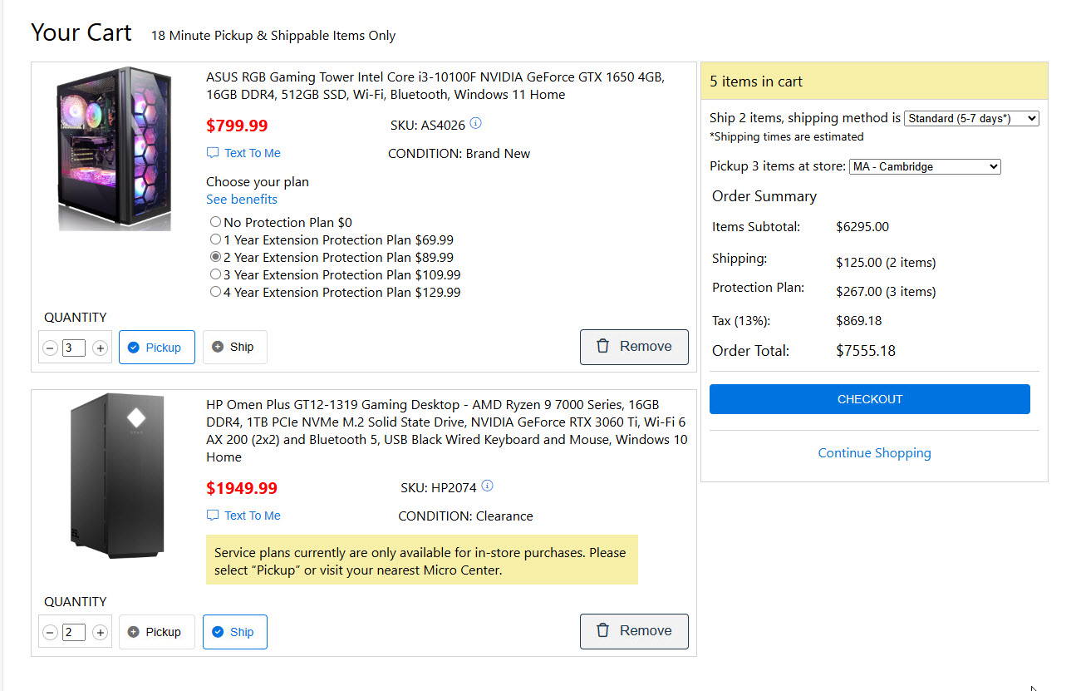Choose 3 Year Extension Protection Plan
The height and width of the screenshot is (691, 1076).
(x=216, y=274)
